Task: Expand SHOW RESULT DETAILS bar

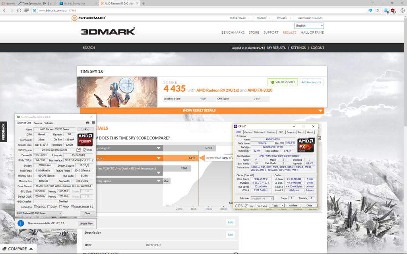Action: coord(202,110)
